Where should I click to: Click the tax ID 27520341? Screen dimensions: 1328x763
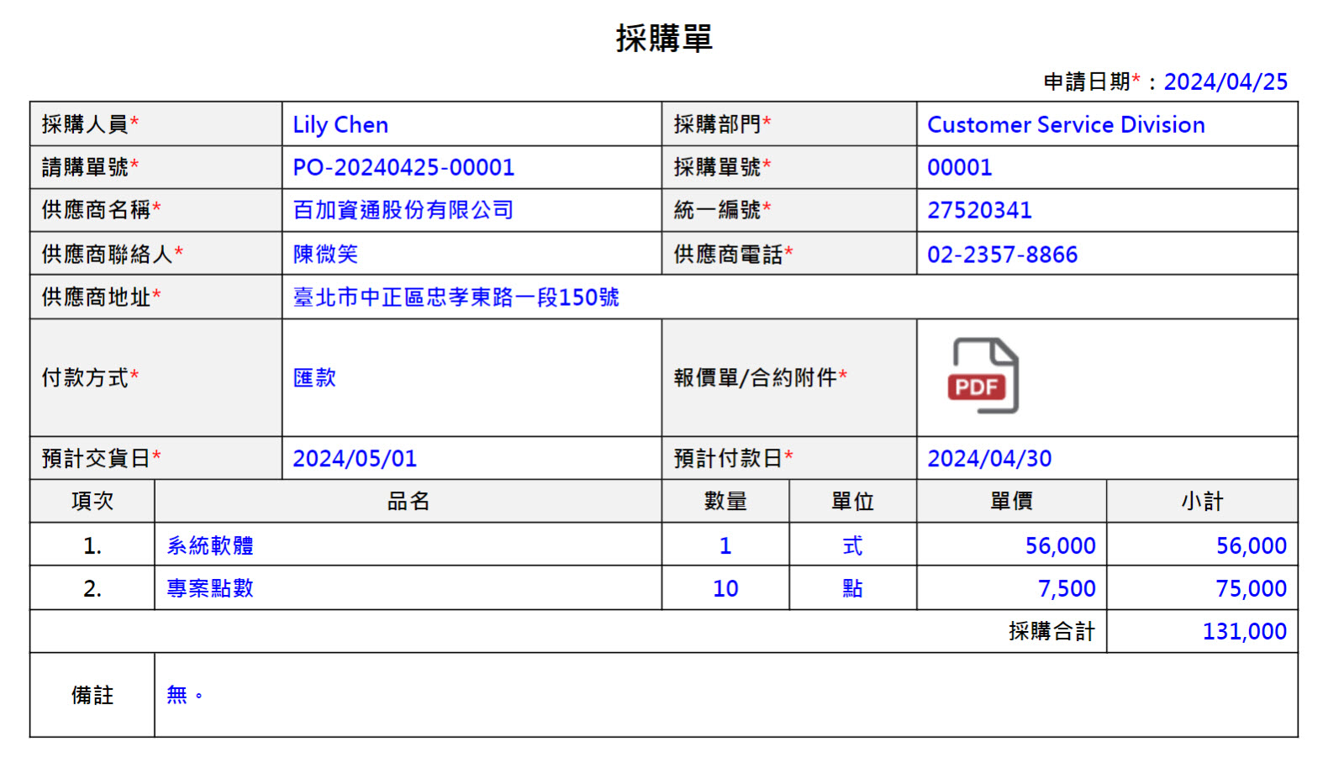[x=979, y=211]
